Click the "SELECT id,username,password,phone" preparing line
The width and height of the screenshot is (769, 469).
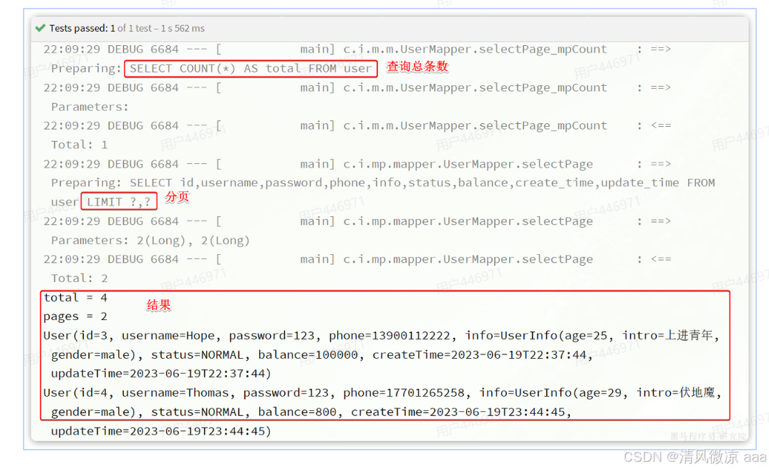click(382, 183)
